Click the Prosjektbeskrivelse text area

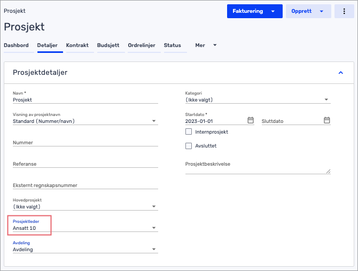coord(258,167)
